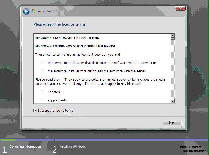Click the 'software installer' bullet line
This screenshot has height=155, width=209.
click(97, 71)
